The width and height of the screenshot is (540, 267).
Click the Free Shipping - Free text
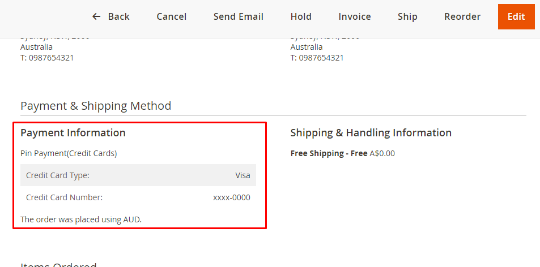tap(329, 153)
